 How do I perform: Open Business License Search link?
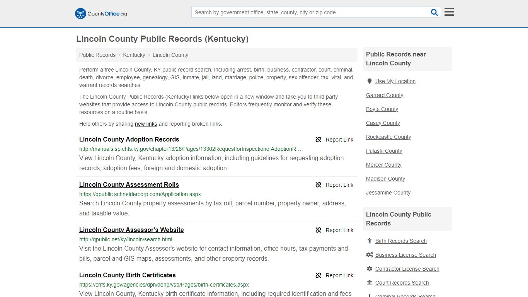pyautogui.click(x=405, y=255)
